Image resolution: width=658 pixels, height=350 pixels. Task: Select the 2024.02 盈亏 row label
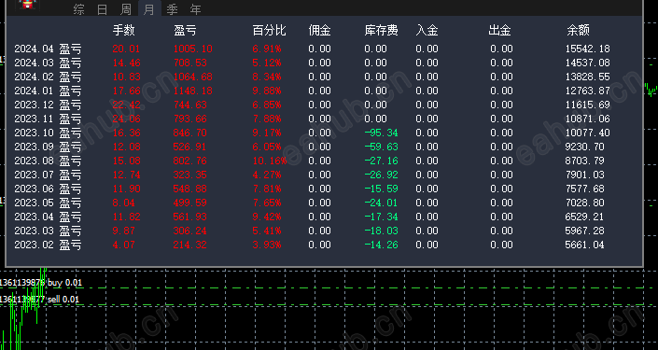[48, 77]
